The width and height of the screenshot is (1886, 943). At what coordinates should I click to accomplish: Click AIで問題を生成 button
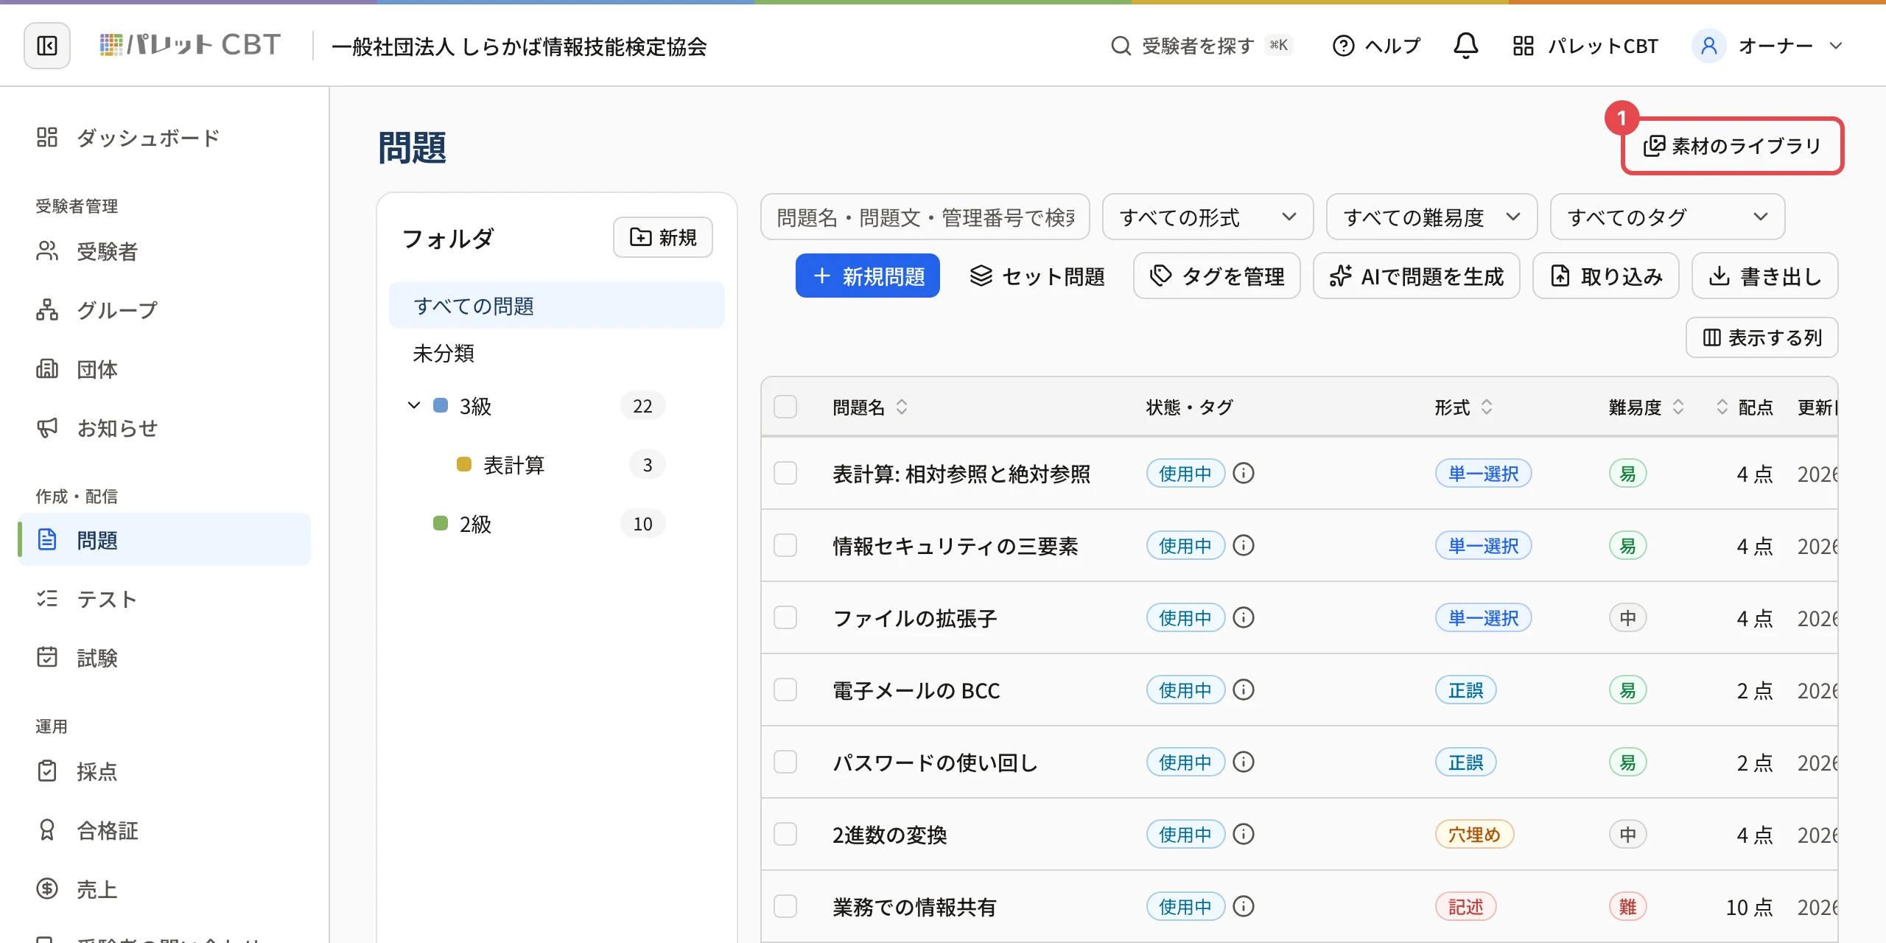point(1416,276)
